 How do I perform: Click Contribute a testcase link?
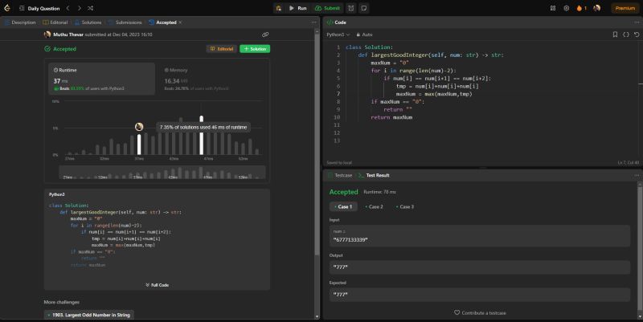480,313
